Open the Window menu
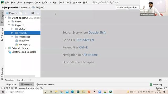 [x=77, y=2]
